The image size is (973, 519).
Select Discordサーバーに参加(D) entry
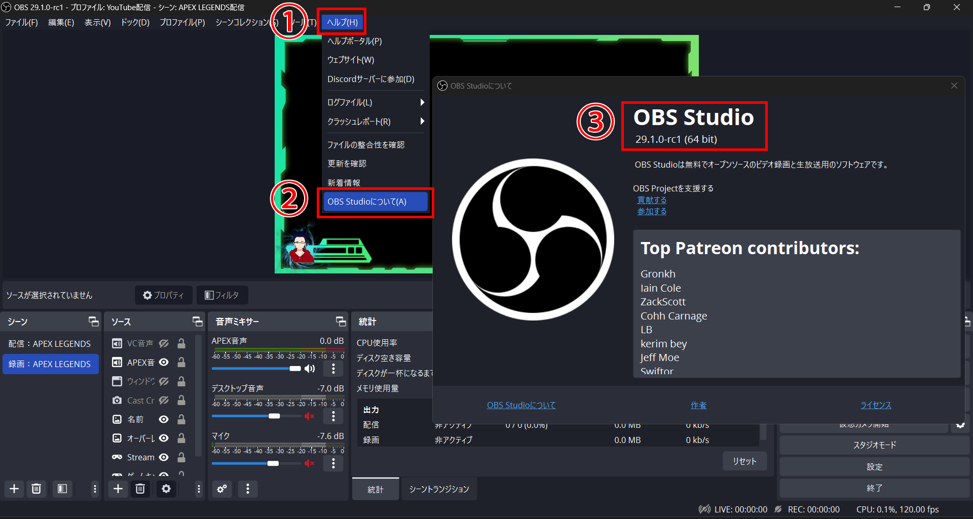pyautogui.click(x=376, y=79)
